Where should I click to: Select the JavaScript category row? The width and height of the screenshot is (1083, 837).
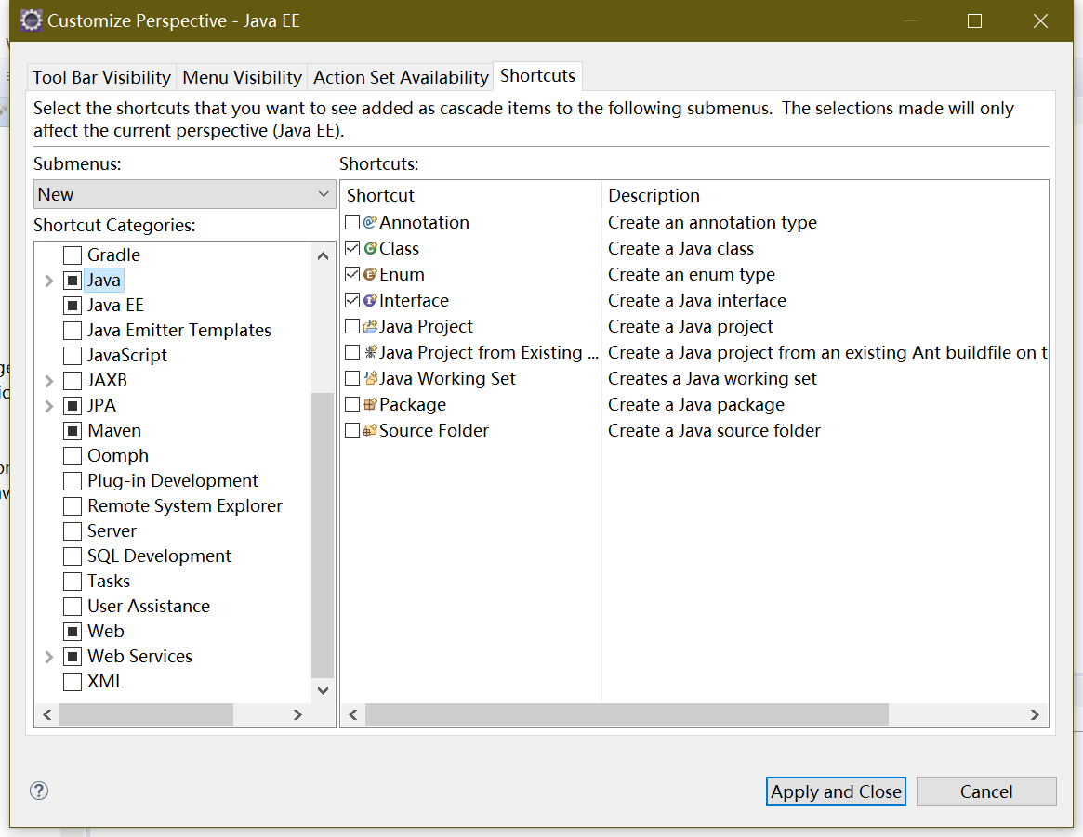click(127, 356)
